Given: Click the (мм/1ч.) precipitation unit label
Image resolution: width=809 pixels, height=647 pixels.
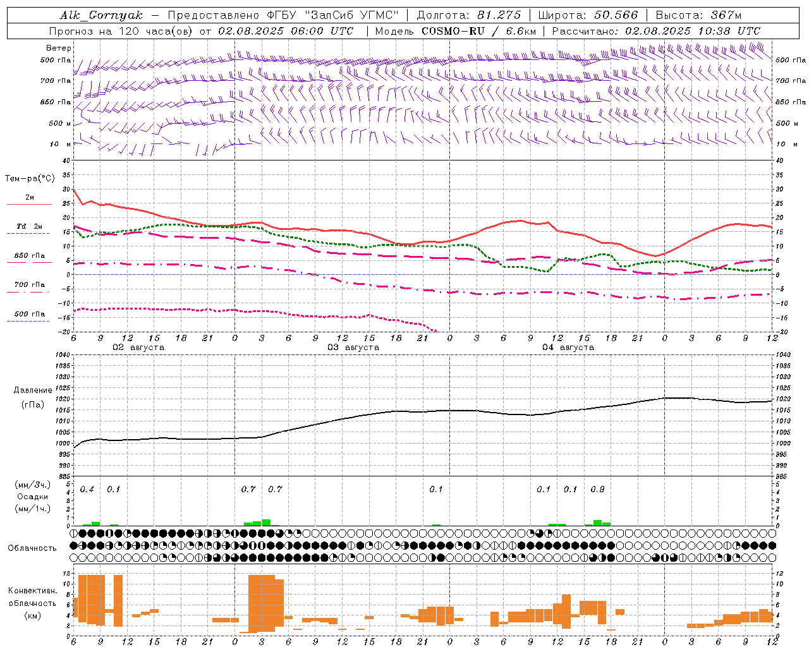Looking at the screenshot, I should coord(33,508).
